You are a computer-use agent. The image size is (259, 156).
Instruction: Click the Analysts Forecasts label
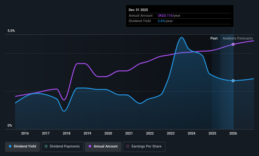click(x=238, y=39)
